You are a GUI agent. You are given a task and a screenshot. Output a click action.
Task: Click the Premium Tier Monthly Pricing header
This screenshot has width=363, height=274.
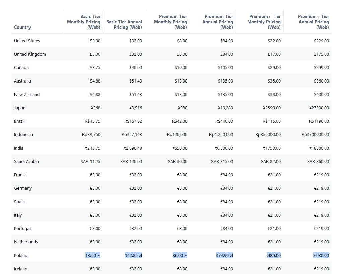tap(170, 22)
